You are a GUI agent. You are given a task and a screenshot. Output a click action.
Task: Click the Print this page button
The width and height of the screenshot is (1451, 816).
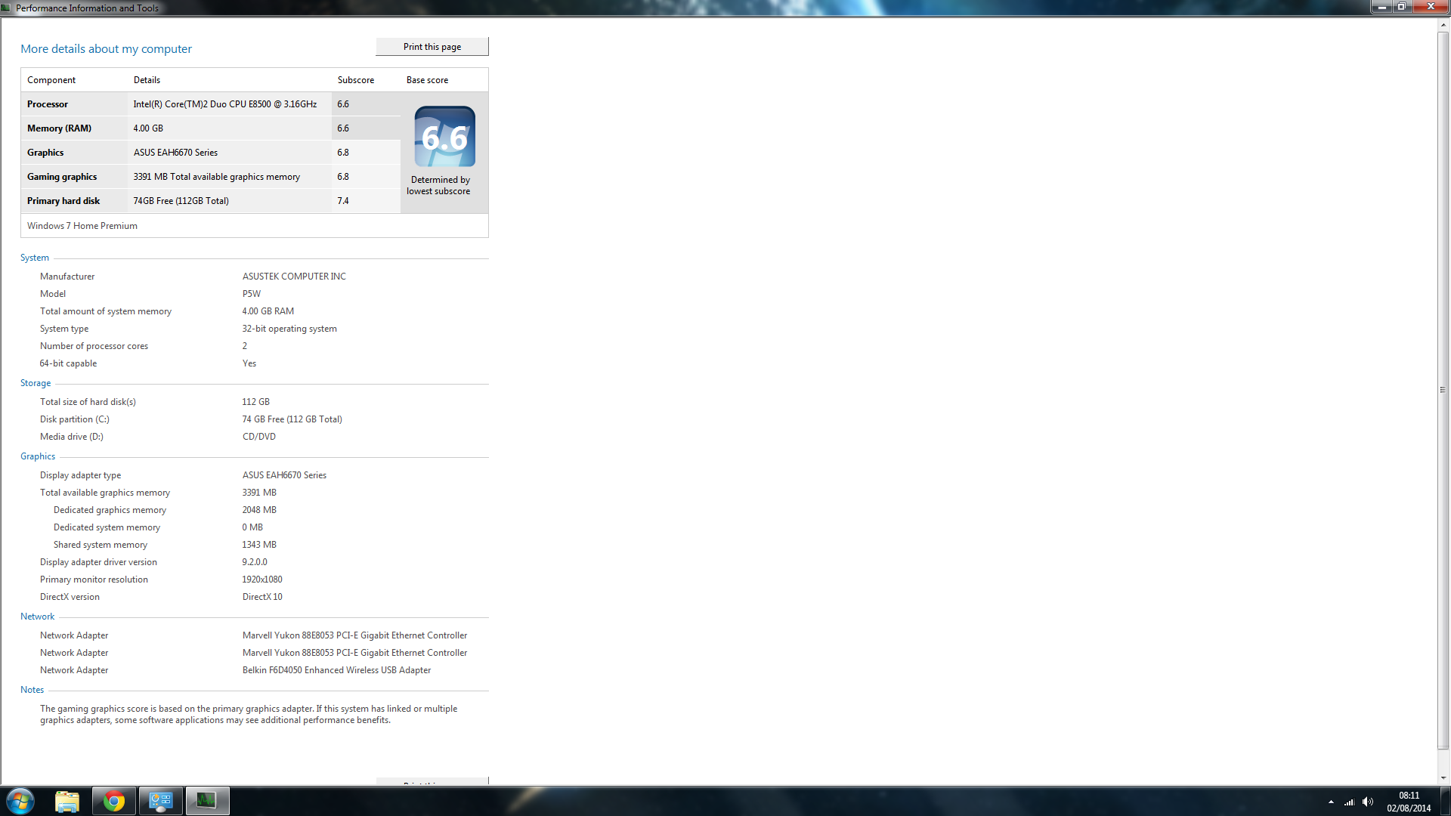(x=432, y=47)
